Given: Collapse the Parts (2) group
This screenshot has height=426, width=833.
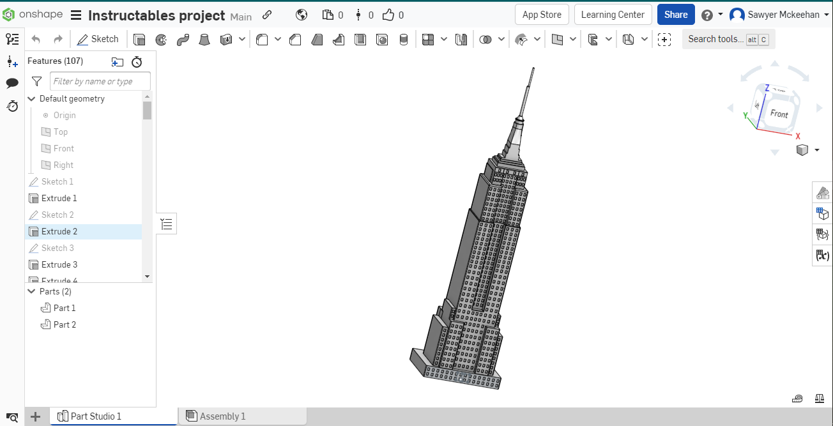Looking at the screenshot, I should click(31, 291).
